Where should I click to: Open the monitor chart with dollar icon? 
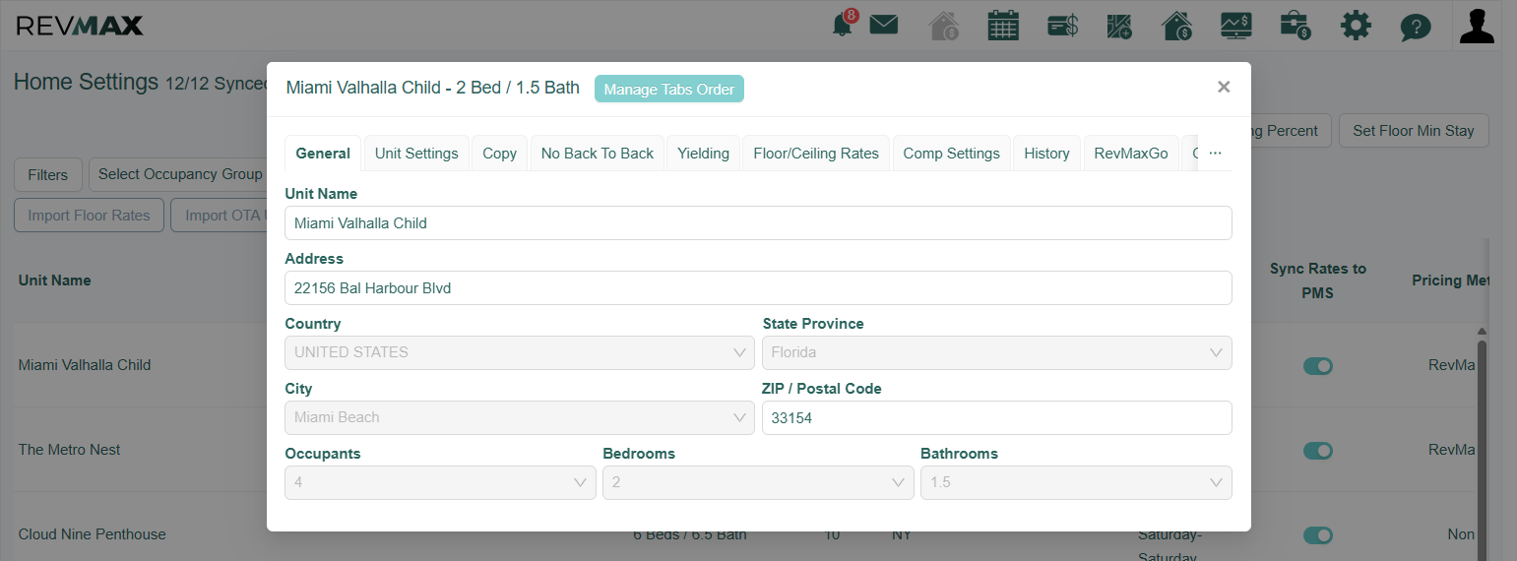tap(1236, 26)
